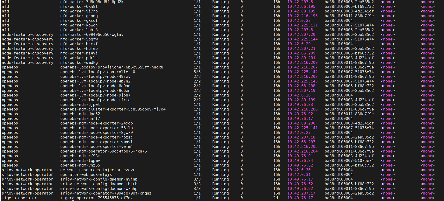Click IP address 10.42.0.23
This screenshot has height=201, width=444.
[299, 20]
